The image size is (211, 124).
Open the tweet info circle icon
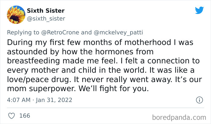(x=199, y=100)
